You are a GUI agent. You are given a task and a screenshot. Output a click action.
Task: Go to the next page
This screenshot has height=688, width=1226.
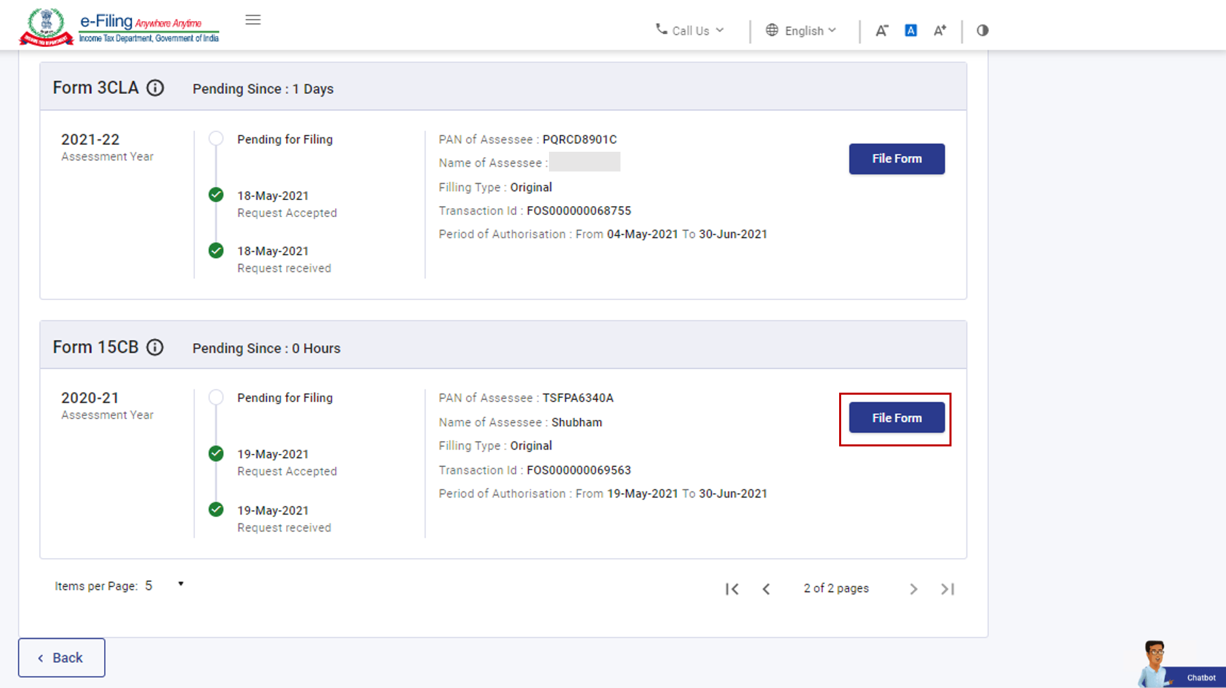(913, 589)
